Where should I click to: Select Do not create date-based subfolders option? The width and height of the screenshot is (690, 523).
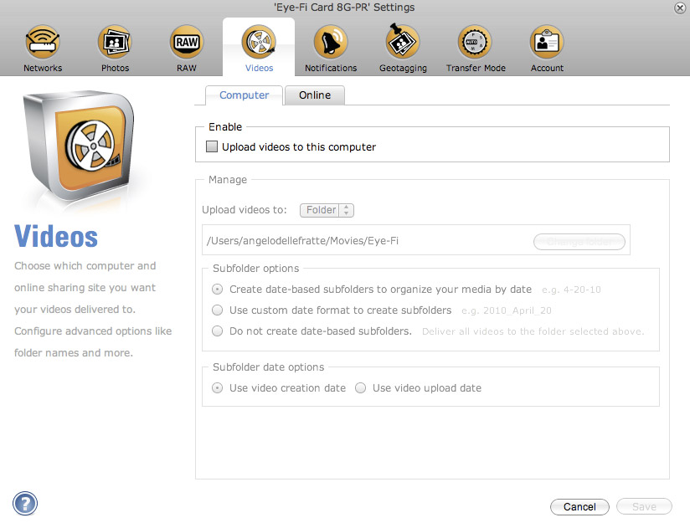pyautogui.click(x=218, y=331)
